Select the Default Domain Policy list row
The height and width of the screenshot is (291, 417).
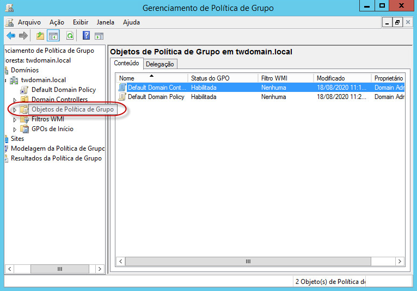click(x=261, y=97)
